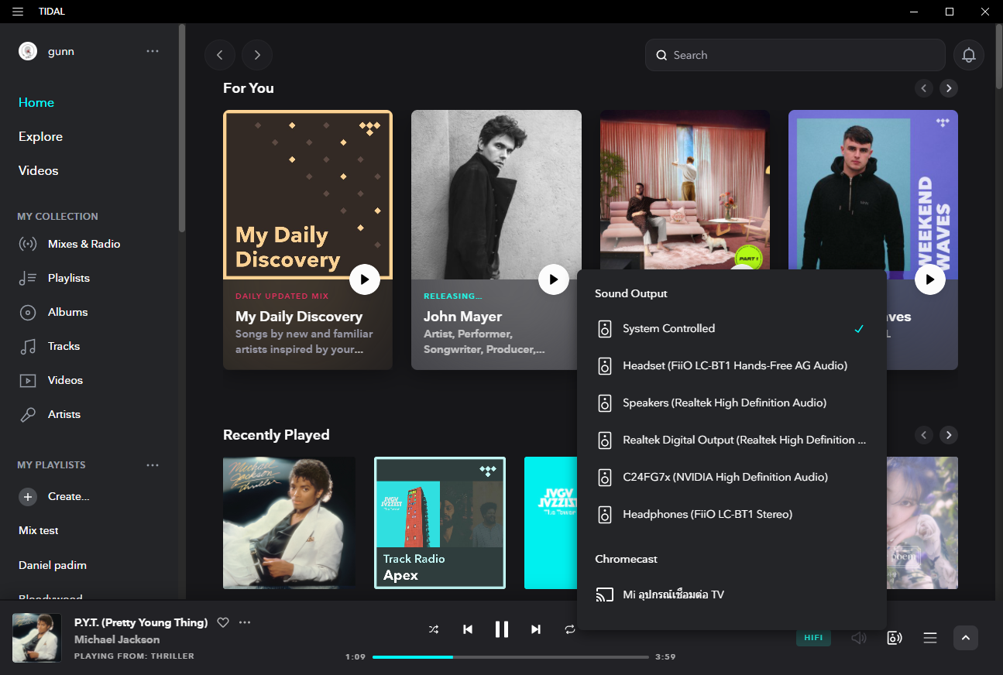The image size is (1003, 675).
Task: Click PLAYING FROM: THRILLER link
Action: coord(134,656)
